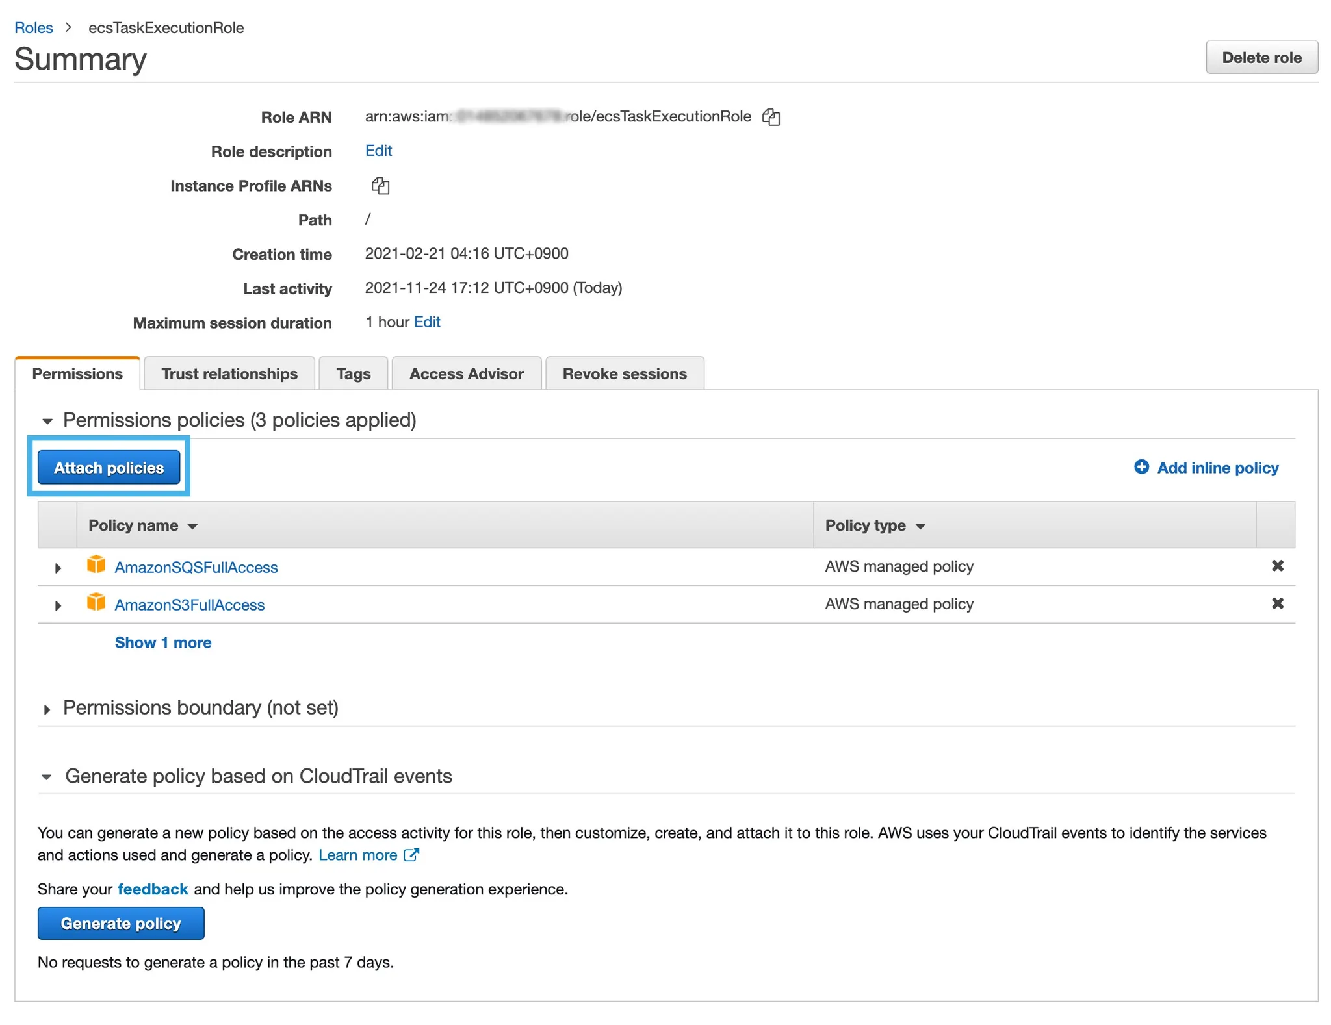Collapse the Permissions policies section

click(47, 421)
